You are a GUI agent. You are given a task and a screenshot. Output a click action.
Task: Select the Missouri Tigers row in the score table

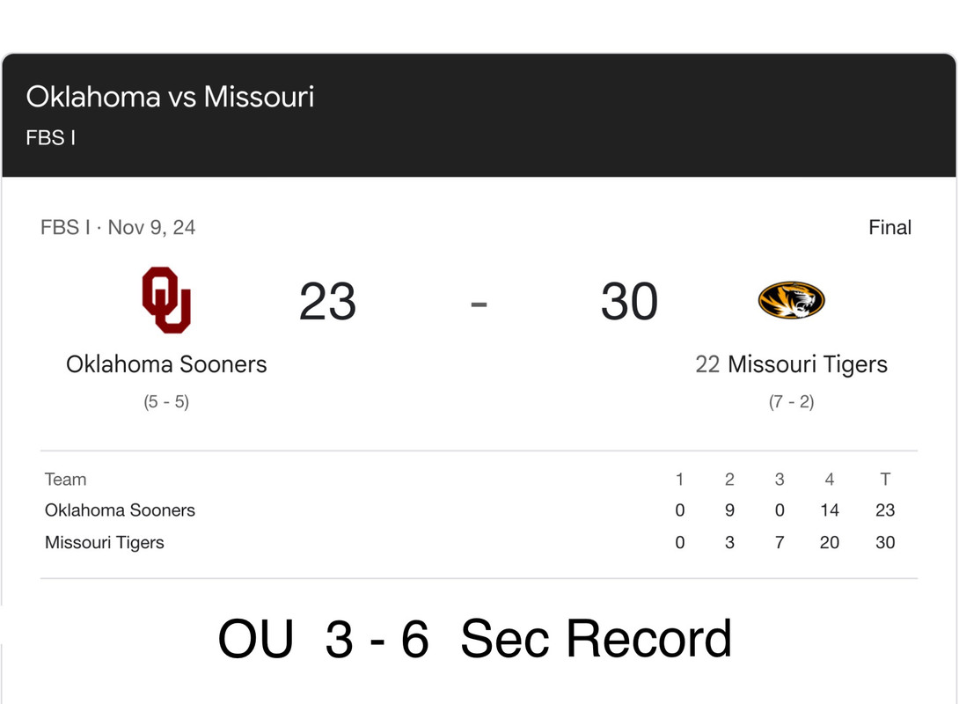(x=105, y=543)
